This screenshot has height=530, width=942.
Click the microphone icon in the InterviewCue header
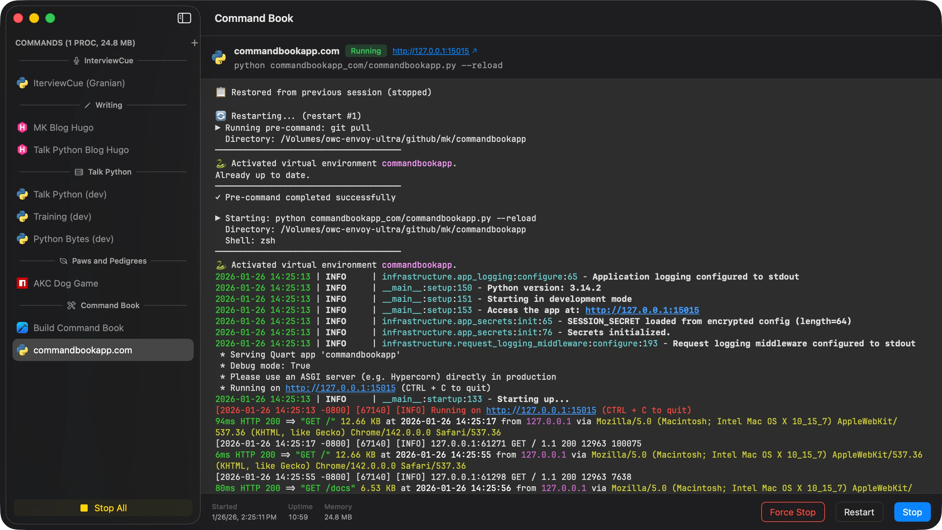[x=76, y=61]
